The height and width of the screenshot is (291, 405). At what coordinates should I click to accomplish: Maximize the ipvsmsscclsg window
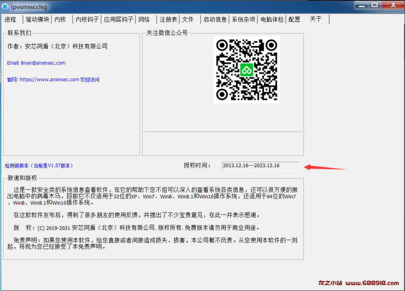375,5
